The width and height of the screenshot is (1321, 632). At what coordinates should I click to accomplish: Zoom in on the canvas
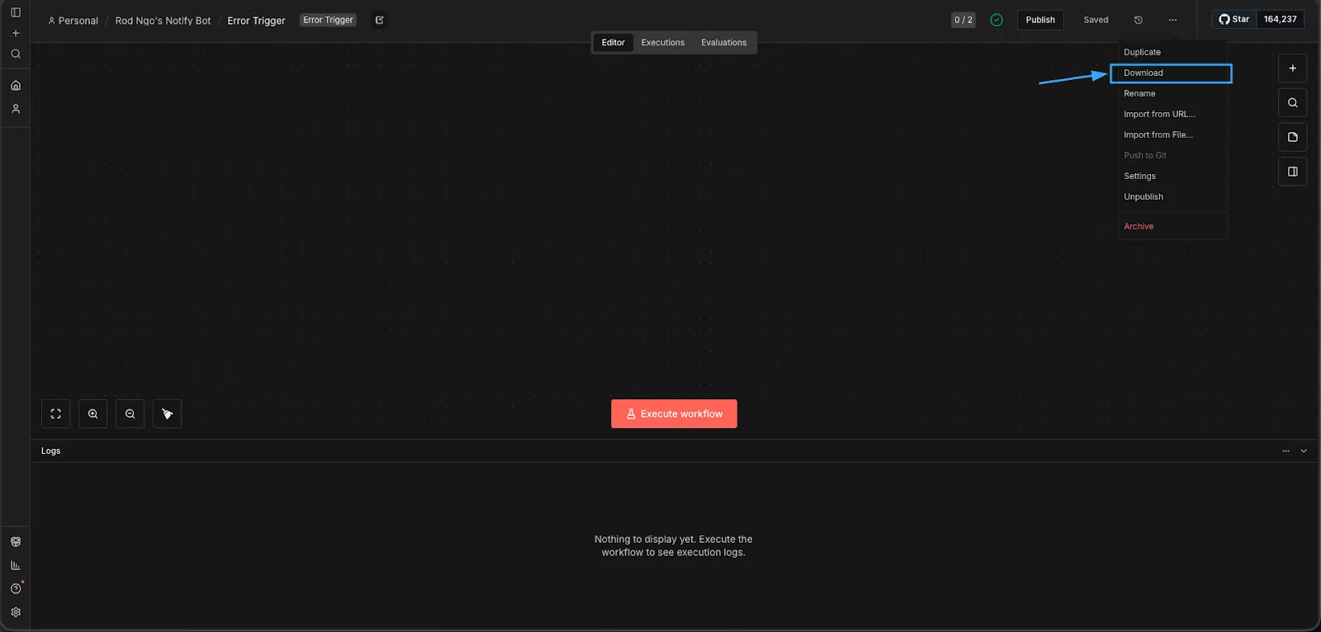[93, 414]
